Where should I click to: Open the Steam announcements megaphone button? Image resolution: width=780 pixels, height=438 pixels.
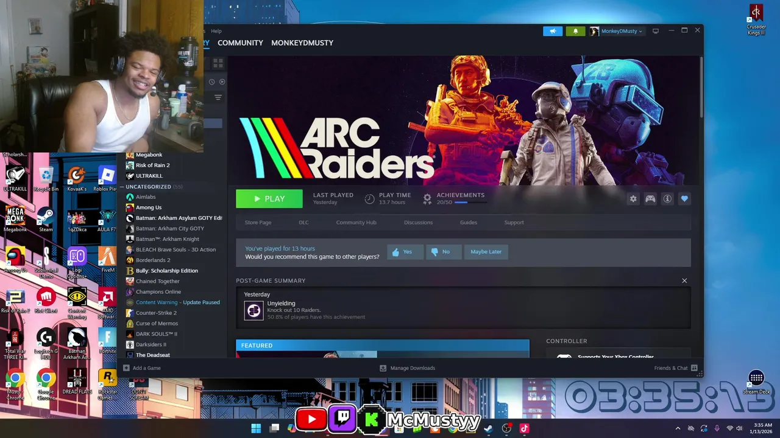pyautogui.click(x=553, y=31)
